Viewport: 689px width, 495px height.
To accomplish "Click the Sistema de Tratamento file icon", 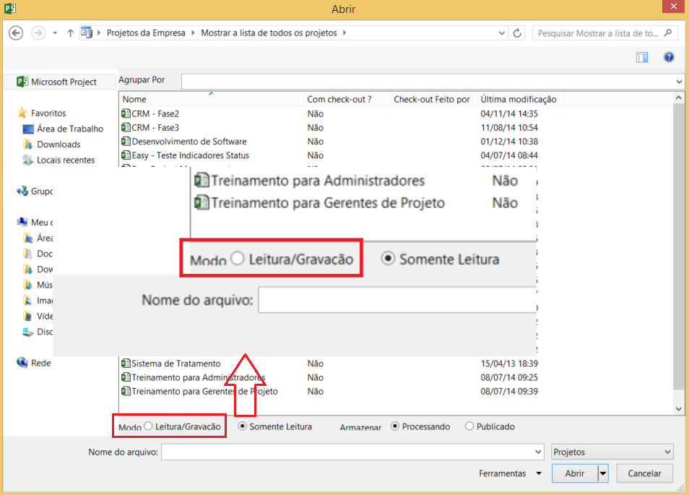I will 126,363.
